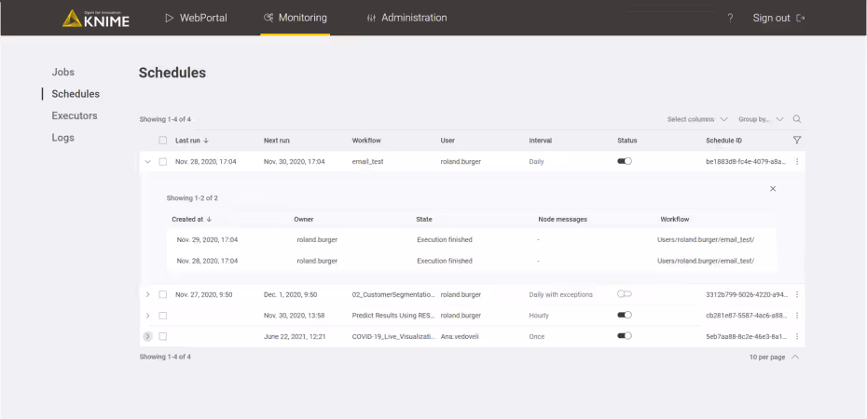The width and height of the screenshot is (867, 419).
Task: Sort by the Last run arrow icon
Action: click(206, 141)
